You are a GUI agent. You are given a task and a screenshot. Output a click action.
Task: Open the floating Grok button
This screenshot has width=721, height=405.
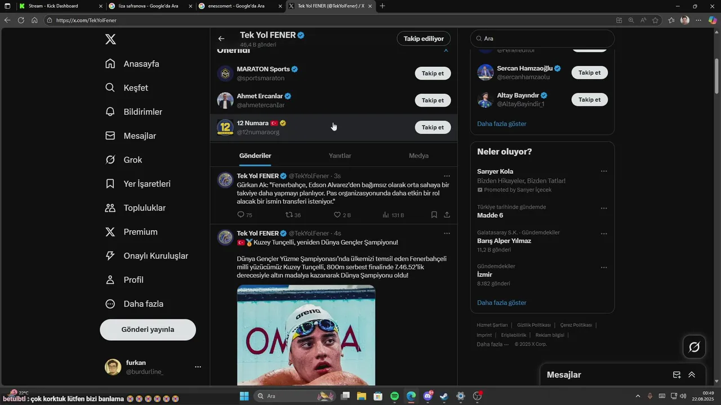tap(694, 347)
